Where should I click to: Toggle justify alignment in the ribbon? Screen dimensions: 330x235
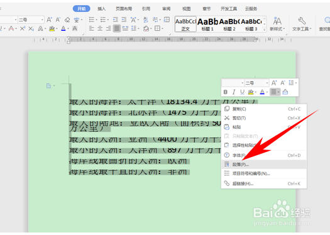[x=117, y=28]
